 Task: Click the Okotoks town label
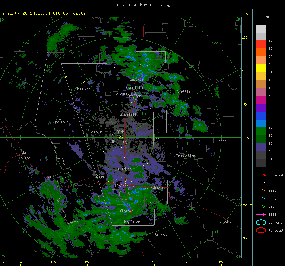coord(127,211)
